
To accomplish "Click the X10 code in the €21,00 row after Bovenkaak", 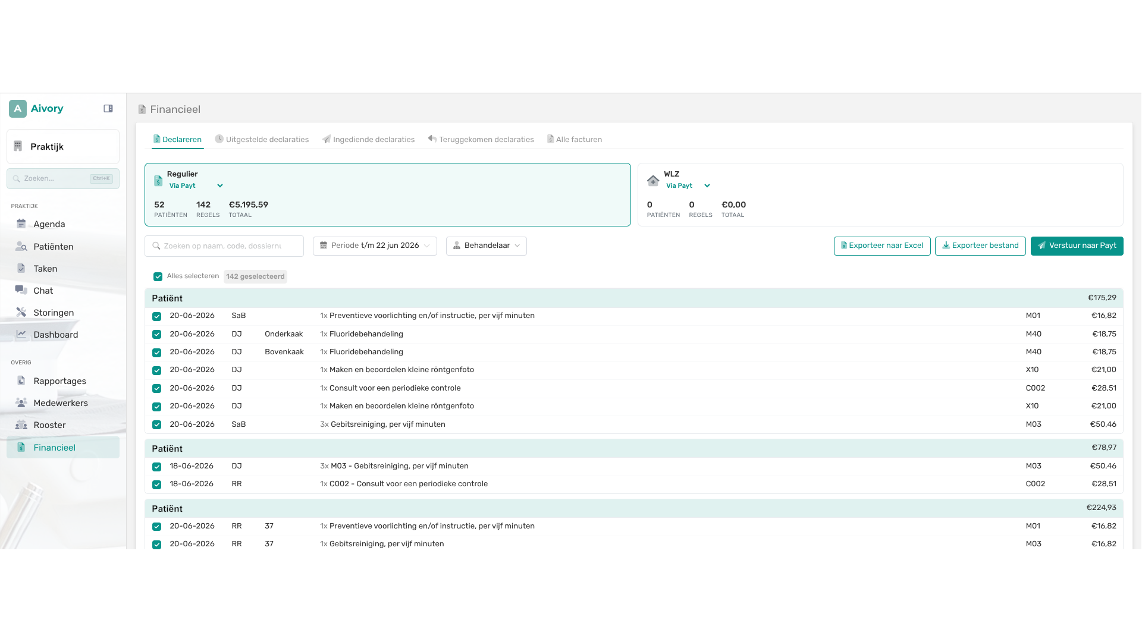I will click(1032, 370).
